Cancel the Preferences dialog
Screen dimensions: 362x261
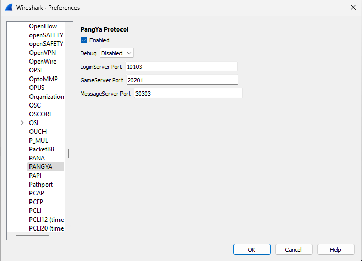click(294, 250)
